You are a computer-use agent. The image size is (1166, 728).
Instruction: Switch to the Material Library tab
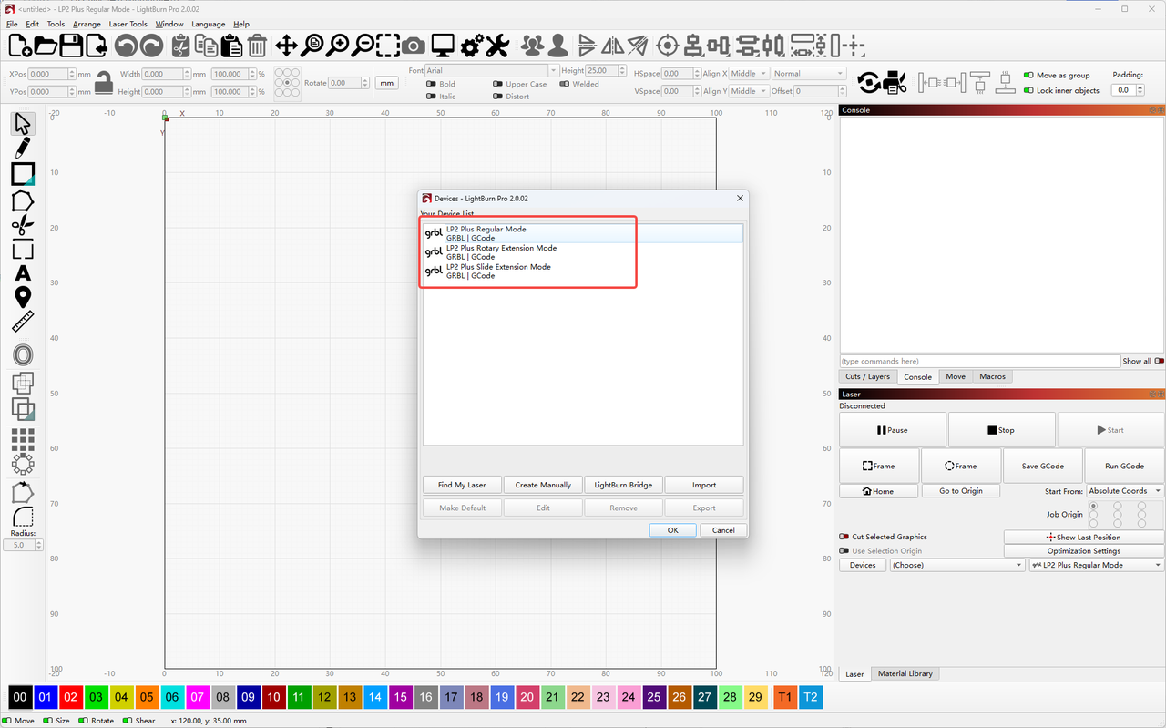click(x=905, y=673)
